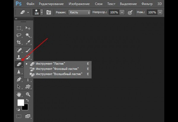Viewport: 178px width, 122px height.
Task: Choose Инструмент "Волшебный ластик" from flyout
Action: coord(59,74)
